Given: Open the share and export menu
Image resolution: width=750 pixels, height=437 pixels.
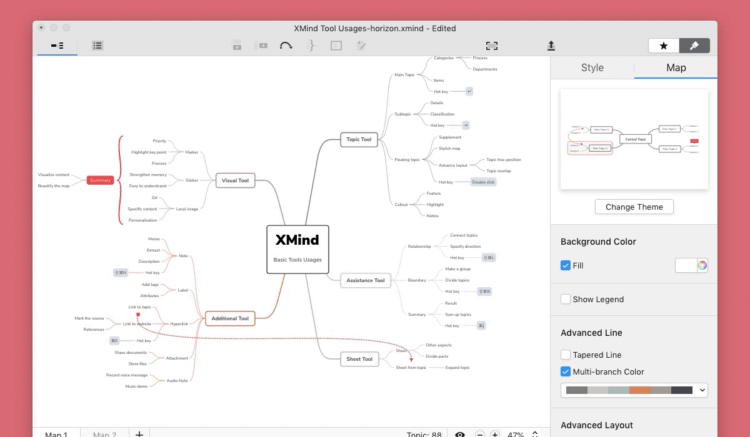Looking at the screenshot, I should [x=551, y=46].
